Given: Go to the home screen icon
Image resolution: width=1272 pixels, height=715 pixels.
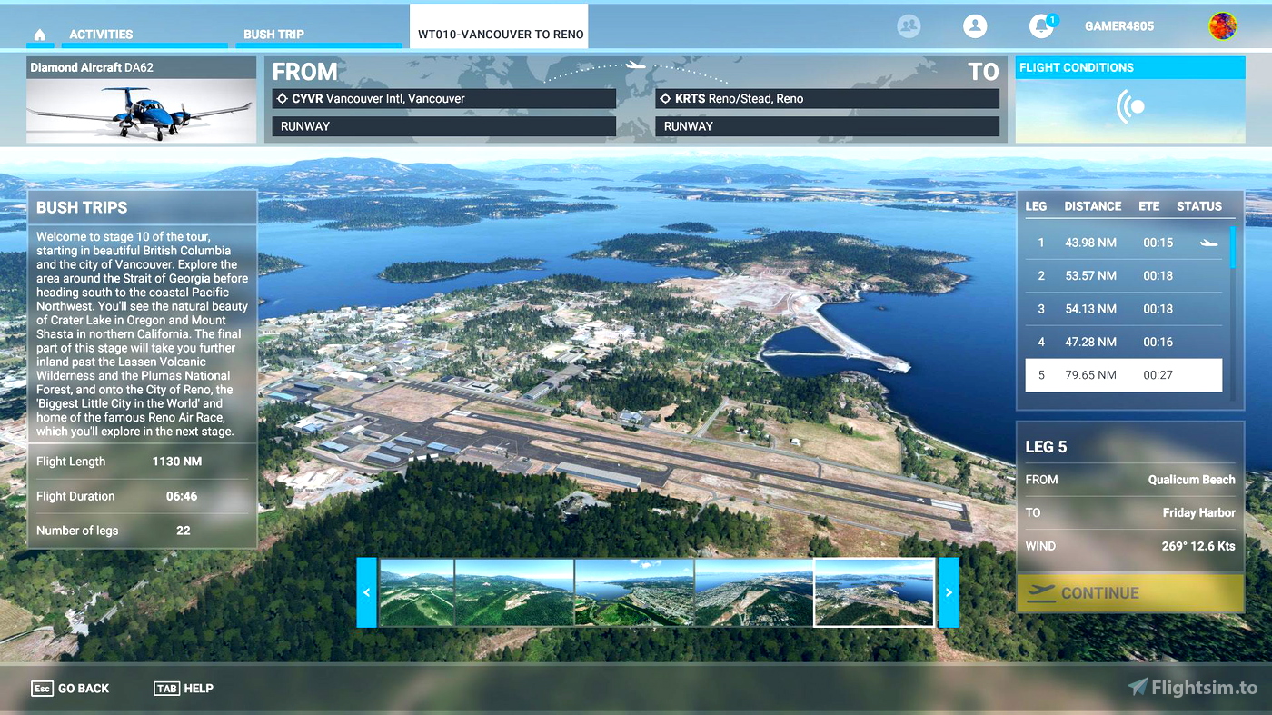Looking at the screenshot, I should [39, 35].
